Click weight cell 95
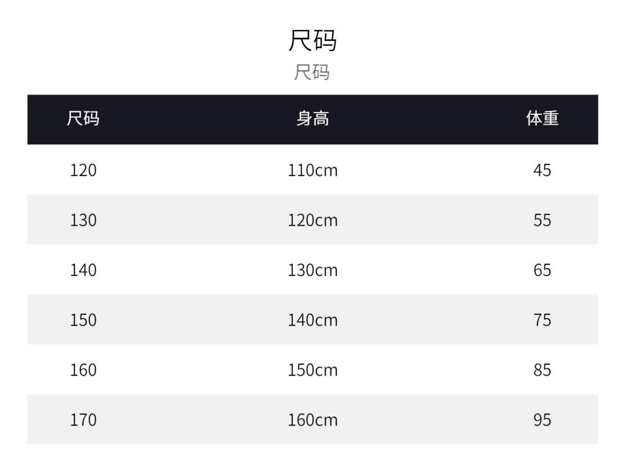The height and width of the screenshot is (470, 624). [x=542, y=420]
